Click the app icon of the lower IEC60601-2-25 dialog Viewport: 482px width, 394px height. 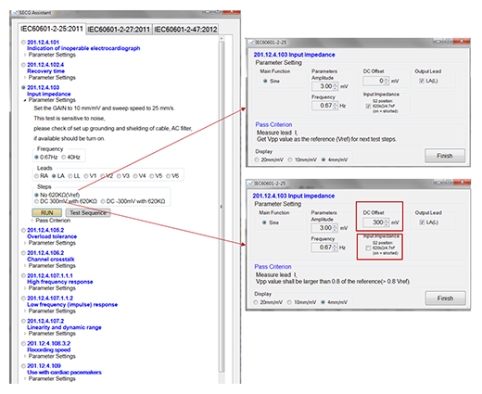(x=250, y=184)
